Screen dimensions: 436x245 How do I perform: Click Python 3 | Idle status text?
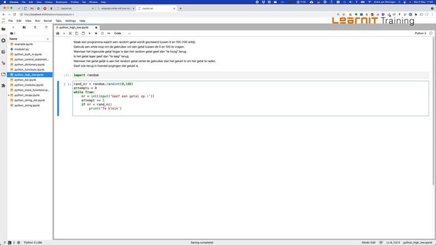click(x=33, y=242)
